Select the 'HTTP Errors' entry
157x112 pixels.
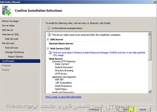point(61,74)
